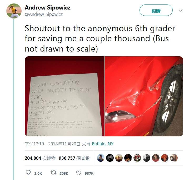Image resolution: width=194 pixels, height=180 pixels.
Task: Click the heart like icon
Action: (x=79, y=173)
